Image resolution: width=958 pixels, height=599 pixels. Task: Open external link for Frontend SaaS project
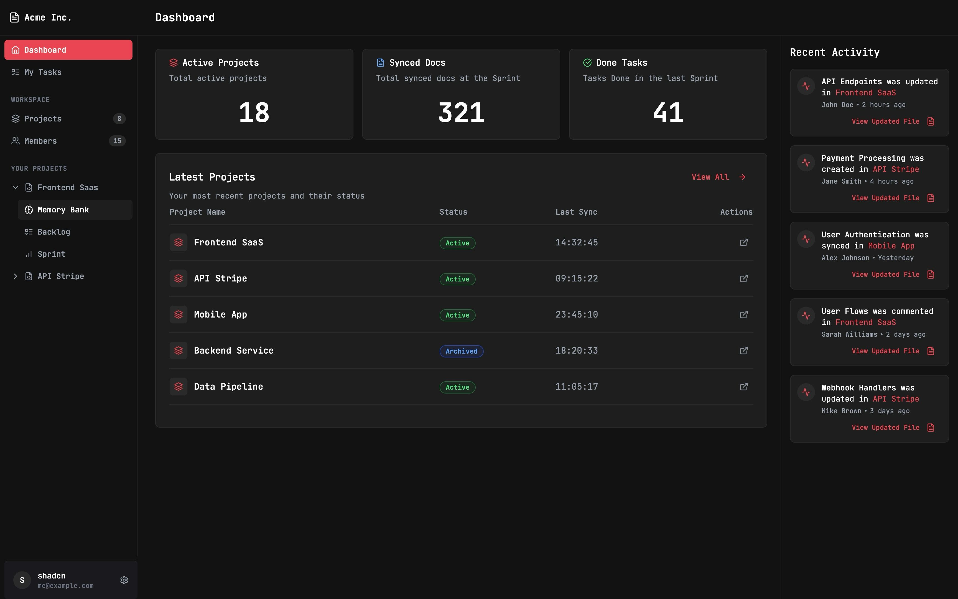coord(744,242)
